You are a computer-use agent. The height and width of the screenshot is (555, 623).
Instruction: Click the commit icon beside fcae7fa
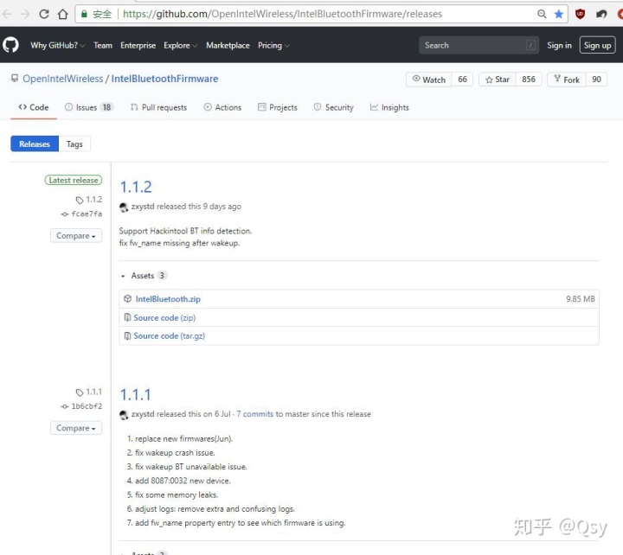click(65, 214)
